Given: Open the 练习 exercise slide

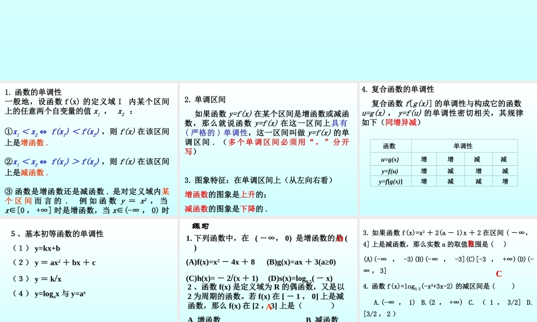Looking at the screenshot, I should (x=268, y=270).
